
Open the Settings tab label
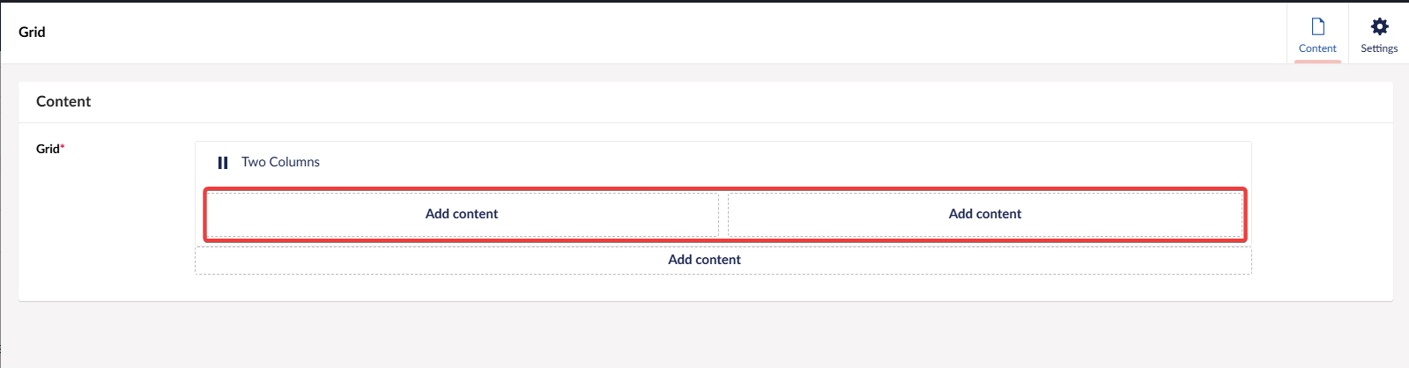point(1379,48)
